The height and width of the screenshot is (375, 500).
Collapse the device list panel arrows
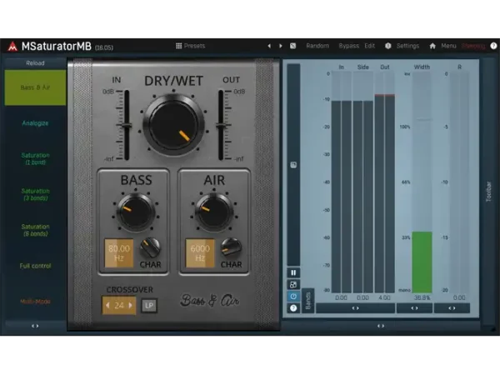pos(35,326)
